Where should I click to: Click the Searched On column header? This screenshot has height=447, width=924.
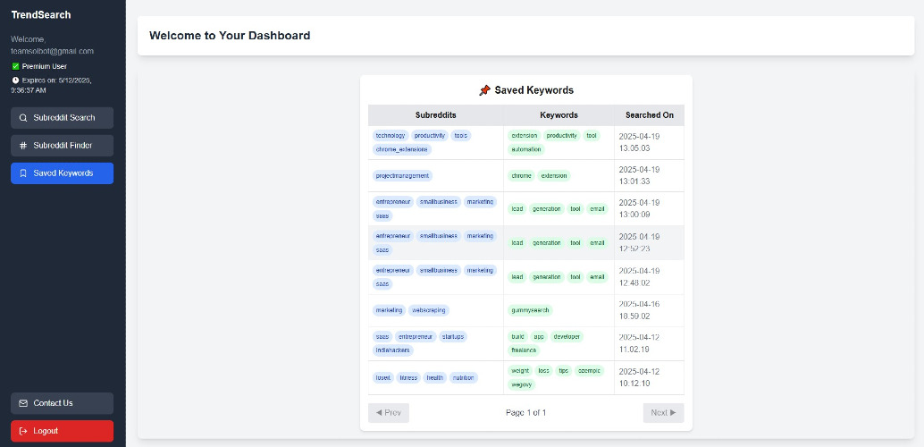click(650, 115)
